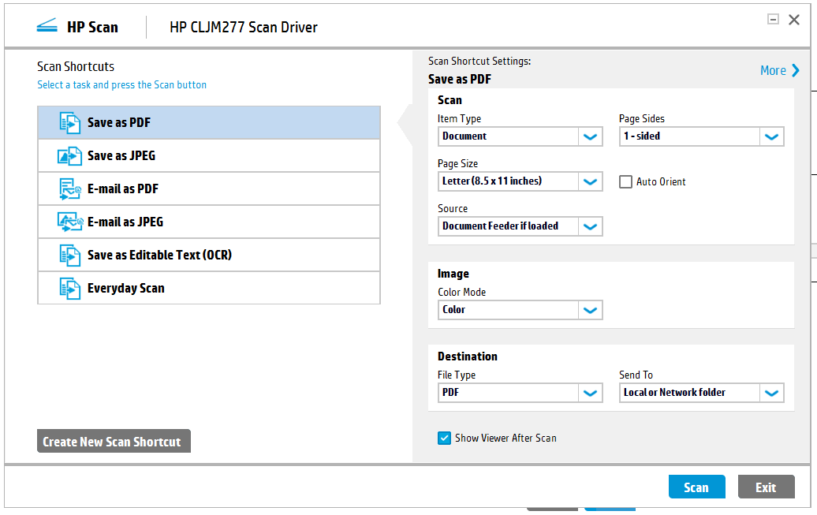Screen dimensions: 817x515
Task: Uncheck Show Viewer After Scan
Action: [x=445, y=438]
